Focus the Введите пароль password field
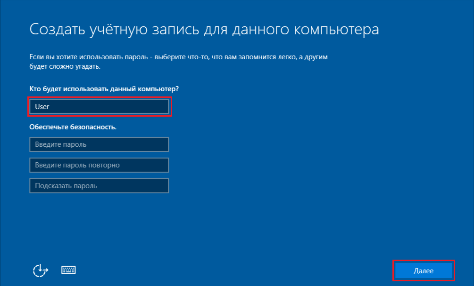Image resolution: width=474 pixels, height=286 pixels. pos(99,144)
